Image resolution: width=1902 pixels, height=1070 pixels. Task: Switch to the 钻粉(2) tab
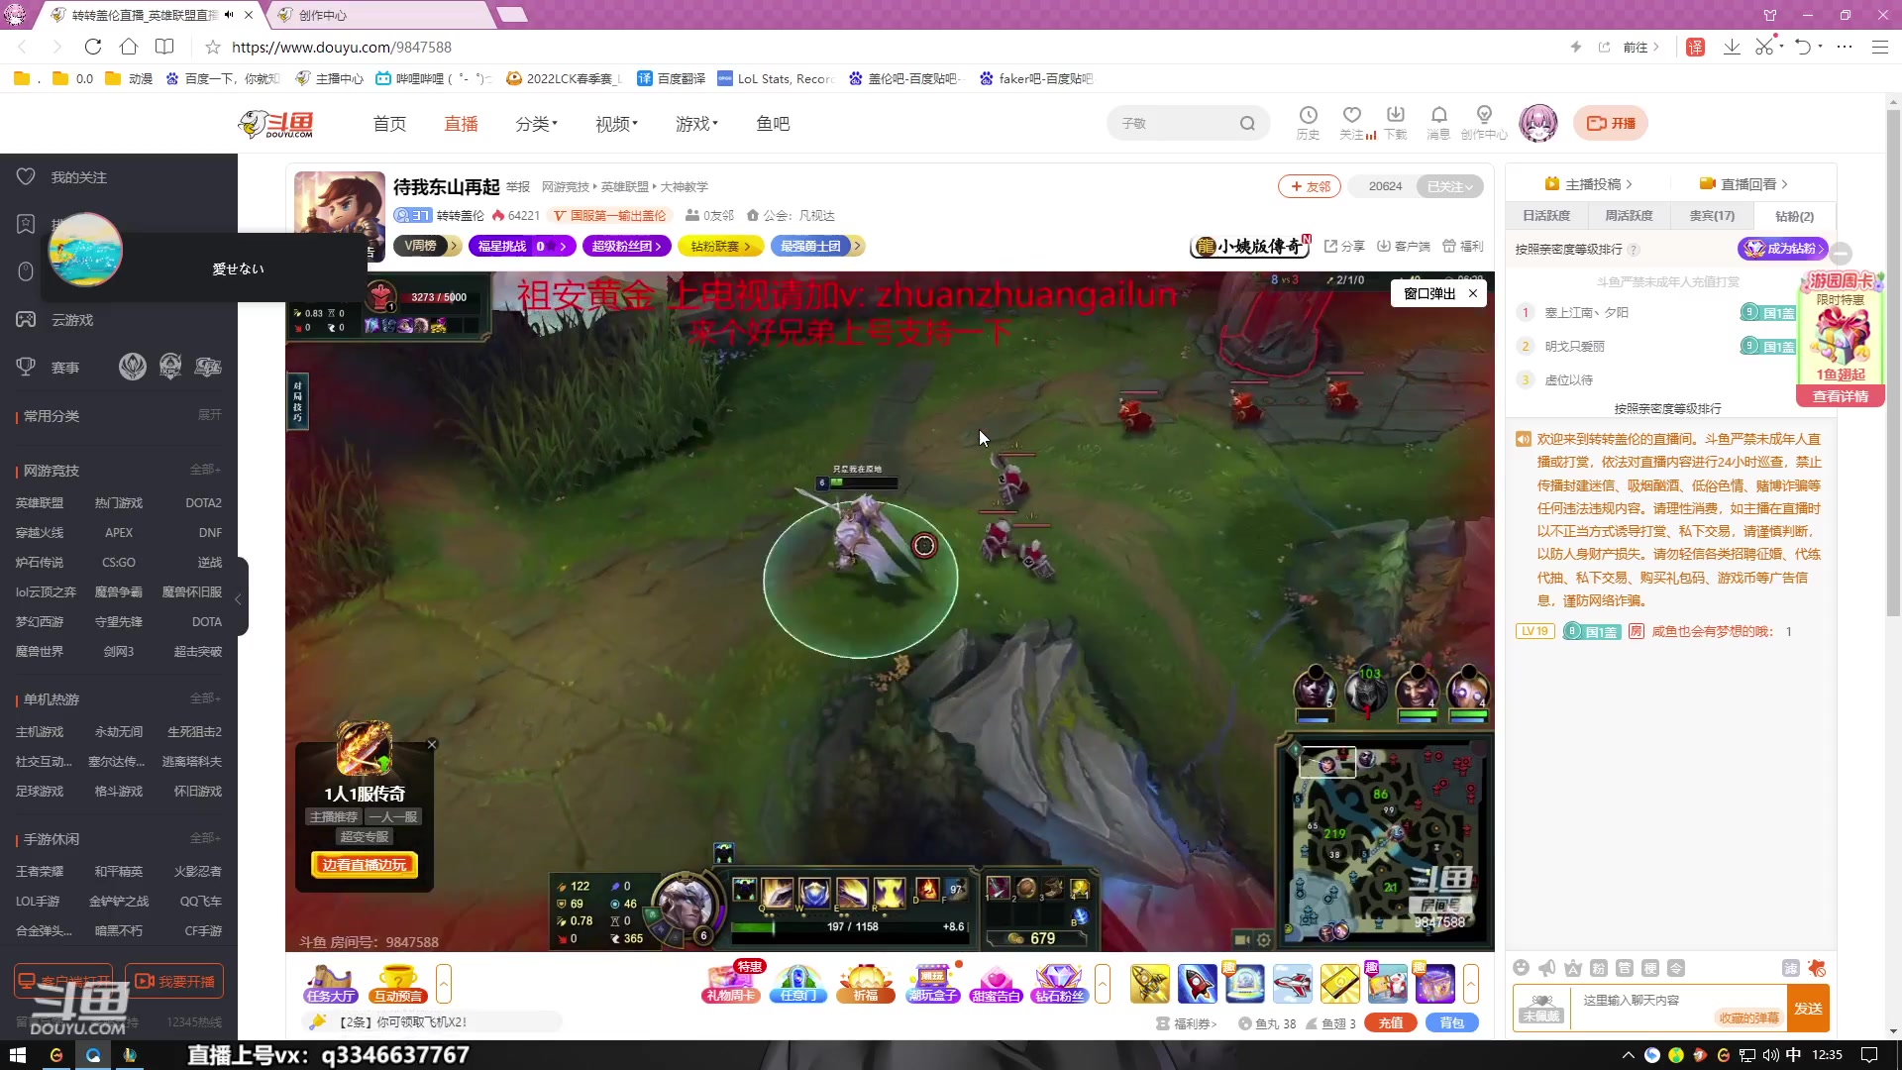pos(1793,216)
